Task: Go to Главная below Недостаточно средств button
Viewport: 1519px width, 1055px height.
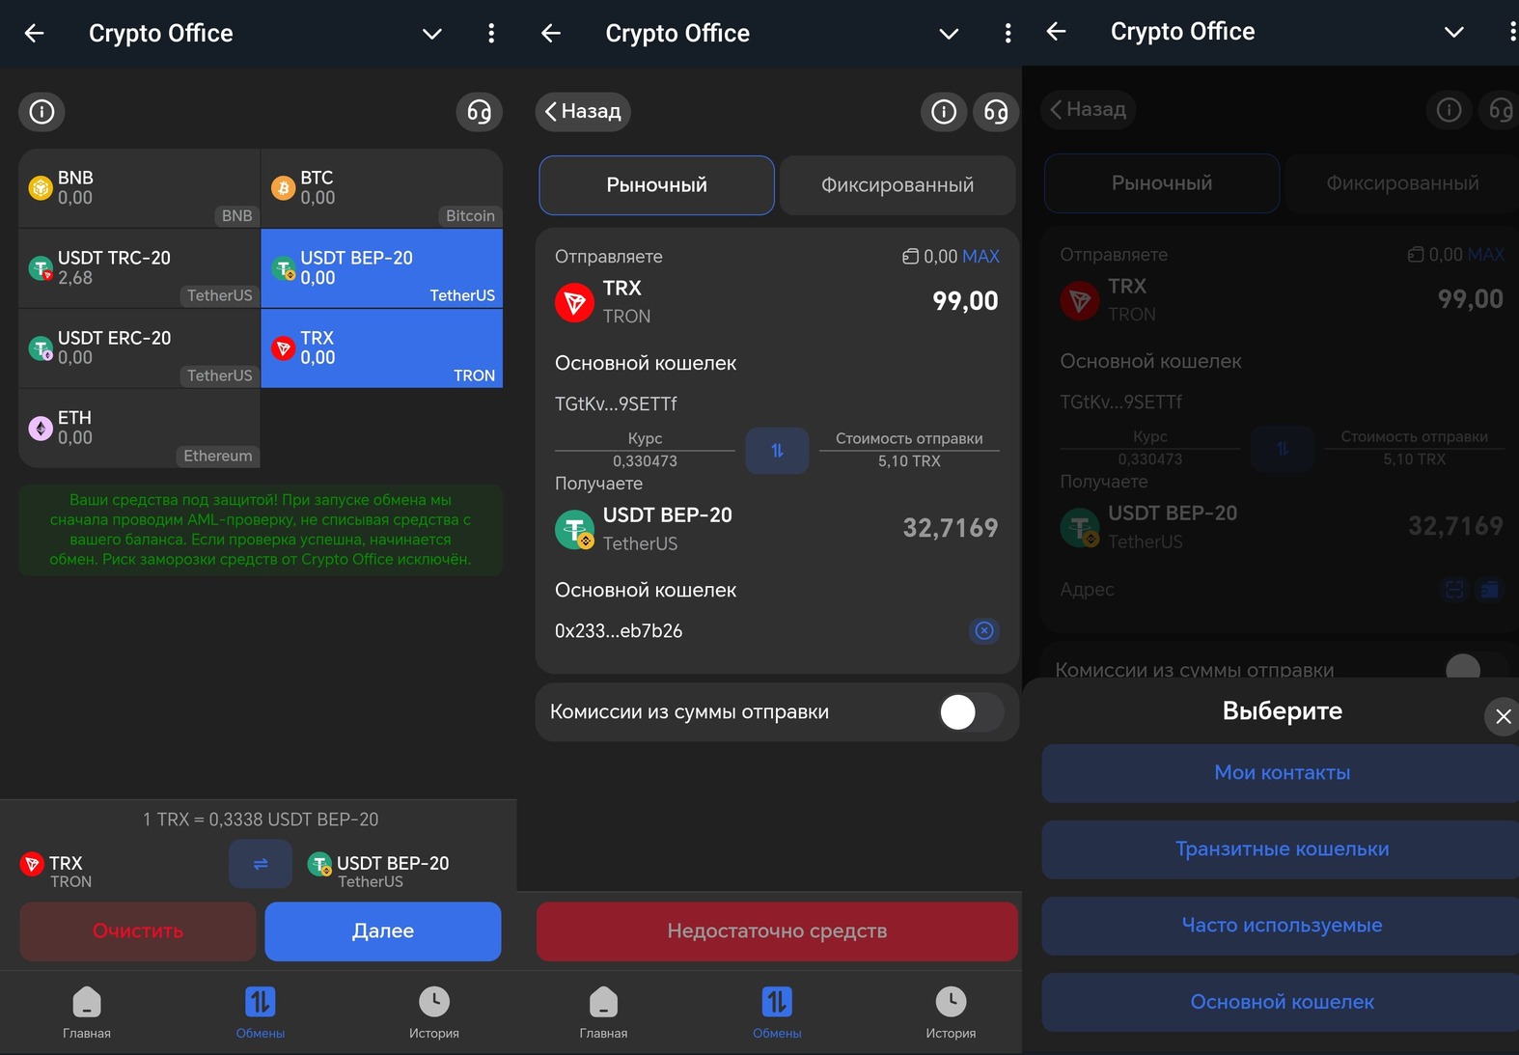Action: 603,1012
